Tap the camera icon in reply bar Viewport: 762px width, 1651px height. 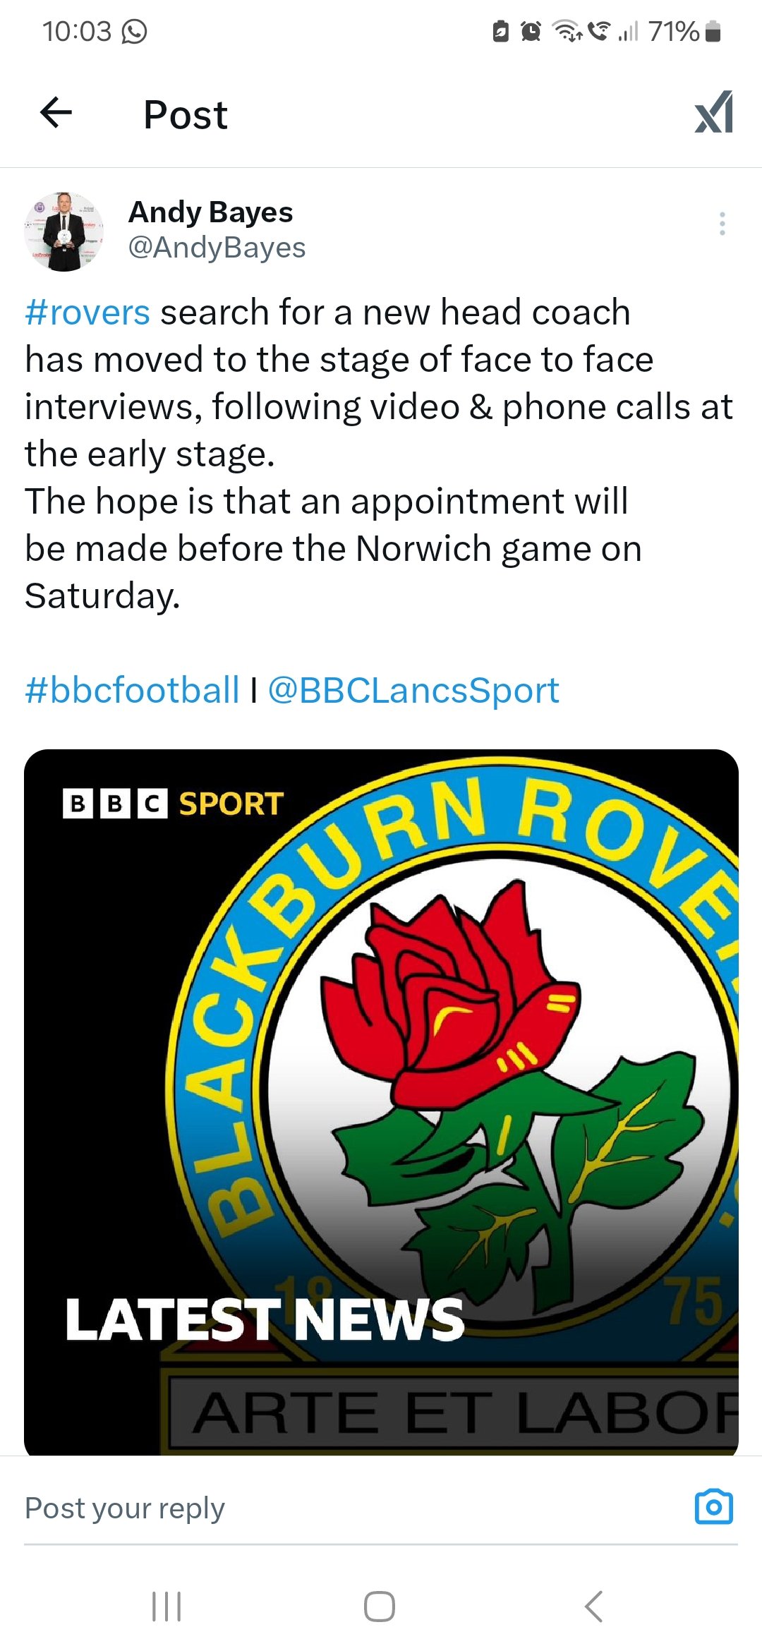pos(713,1507)
